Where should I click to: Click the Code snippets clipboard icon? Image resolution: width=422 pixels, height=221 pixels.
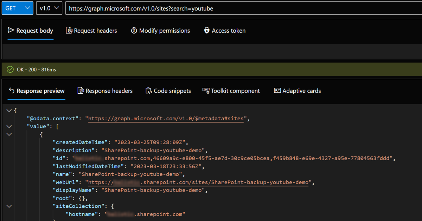pos(148,91)
